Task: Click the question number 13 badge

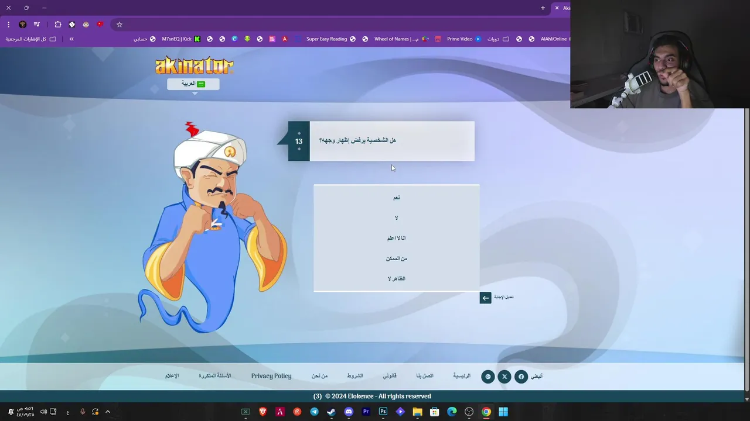Action: pyautogui.click(x=299, y=141)
